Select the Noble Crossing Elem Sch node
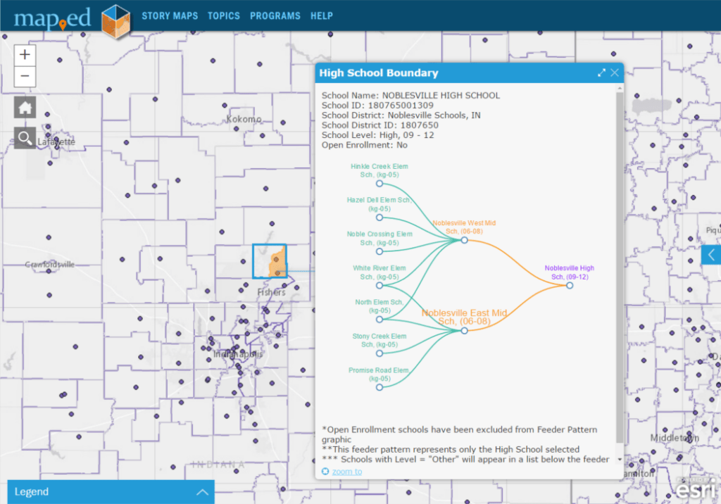Viewport: 721px width, 504px height. (380, 251)
